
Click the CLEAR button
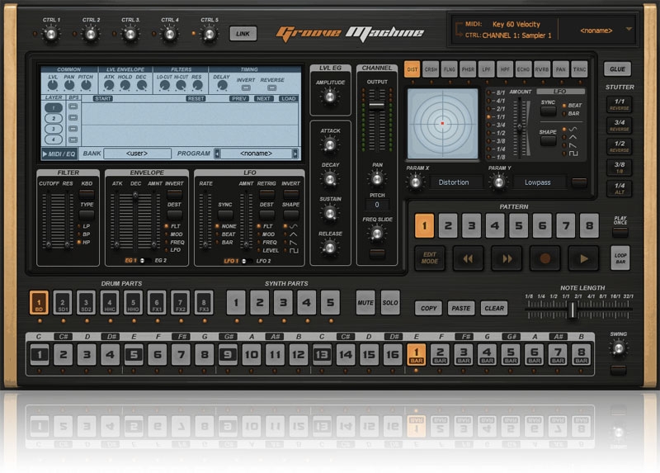click(x=494, y=308)
